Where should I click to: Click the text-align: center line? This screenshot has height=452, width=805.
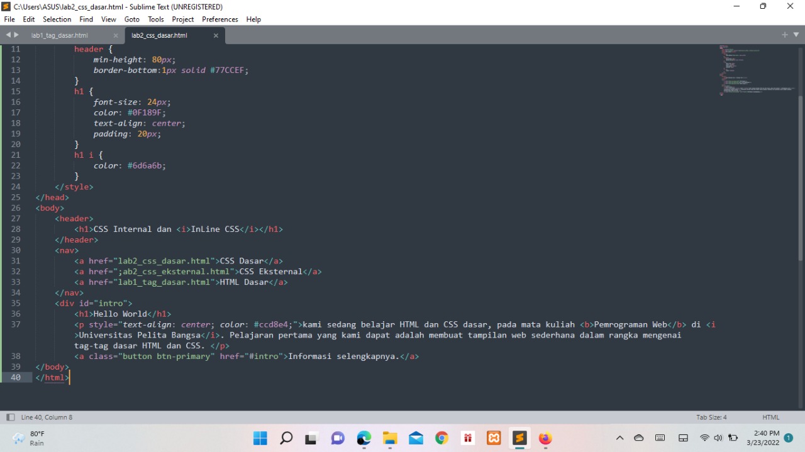[140, 123]
